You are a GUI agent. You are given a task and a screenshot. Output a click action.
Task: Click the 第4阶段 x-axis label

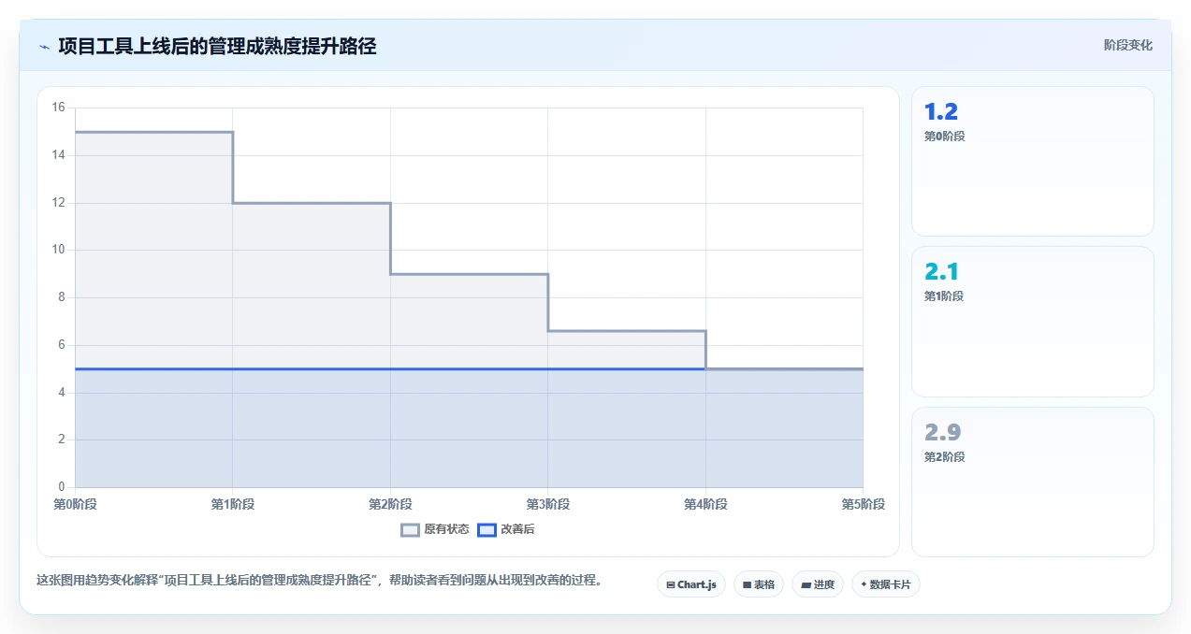click(x=705, y=505)
